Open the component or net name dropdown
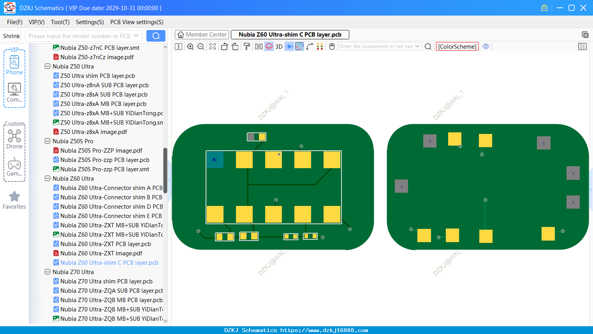This screenshot has width=593, height=334. pos(417,46)
